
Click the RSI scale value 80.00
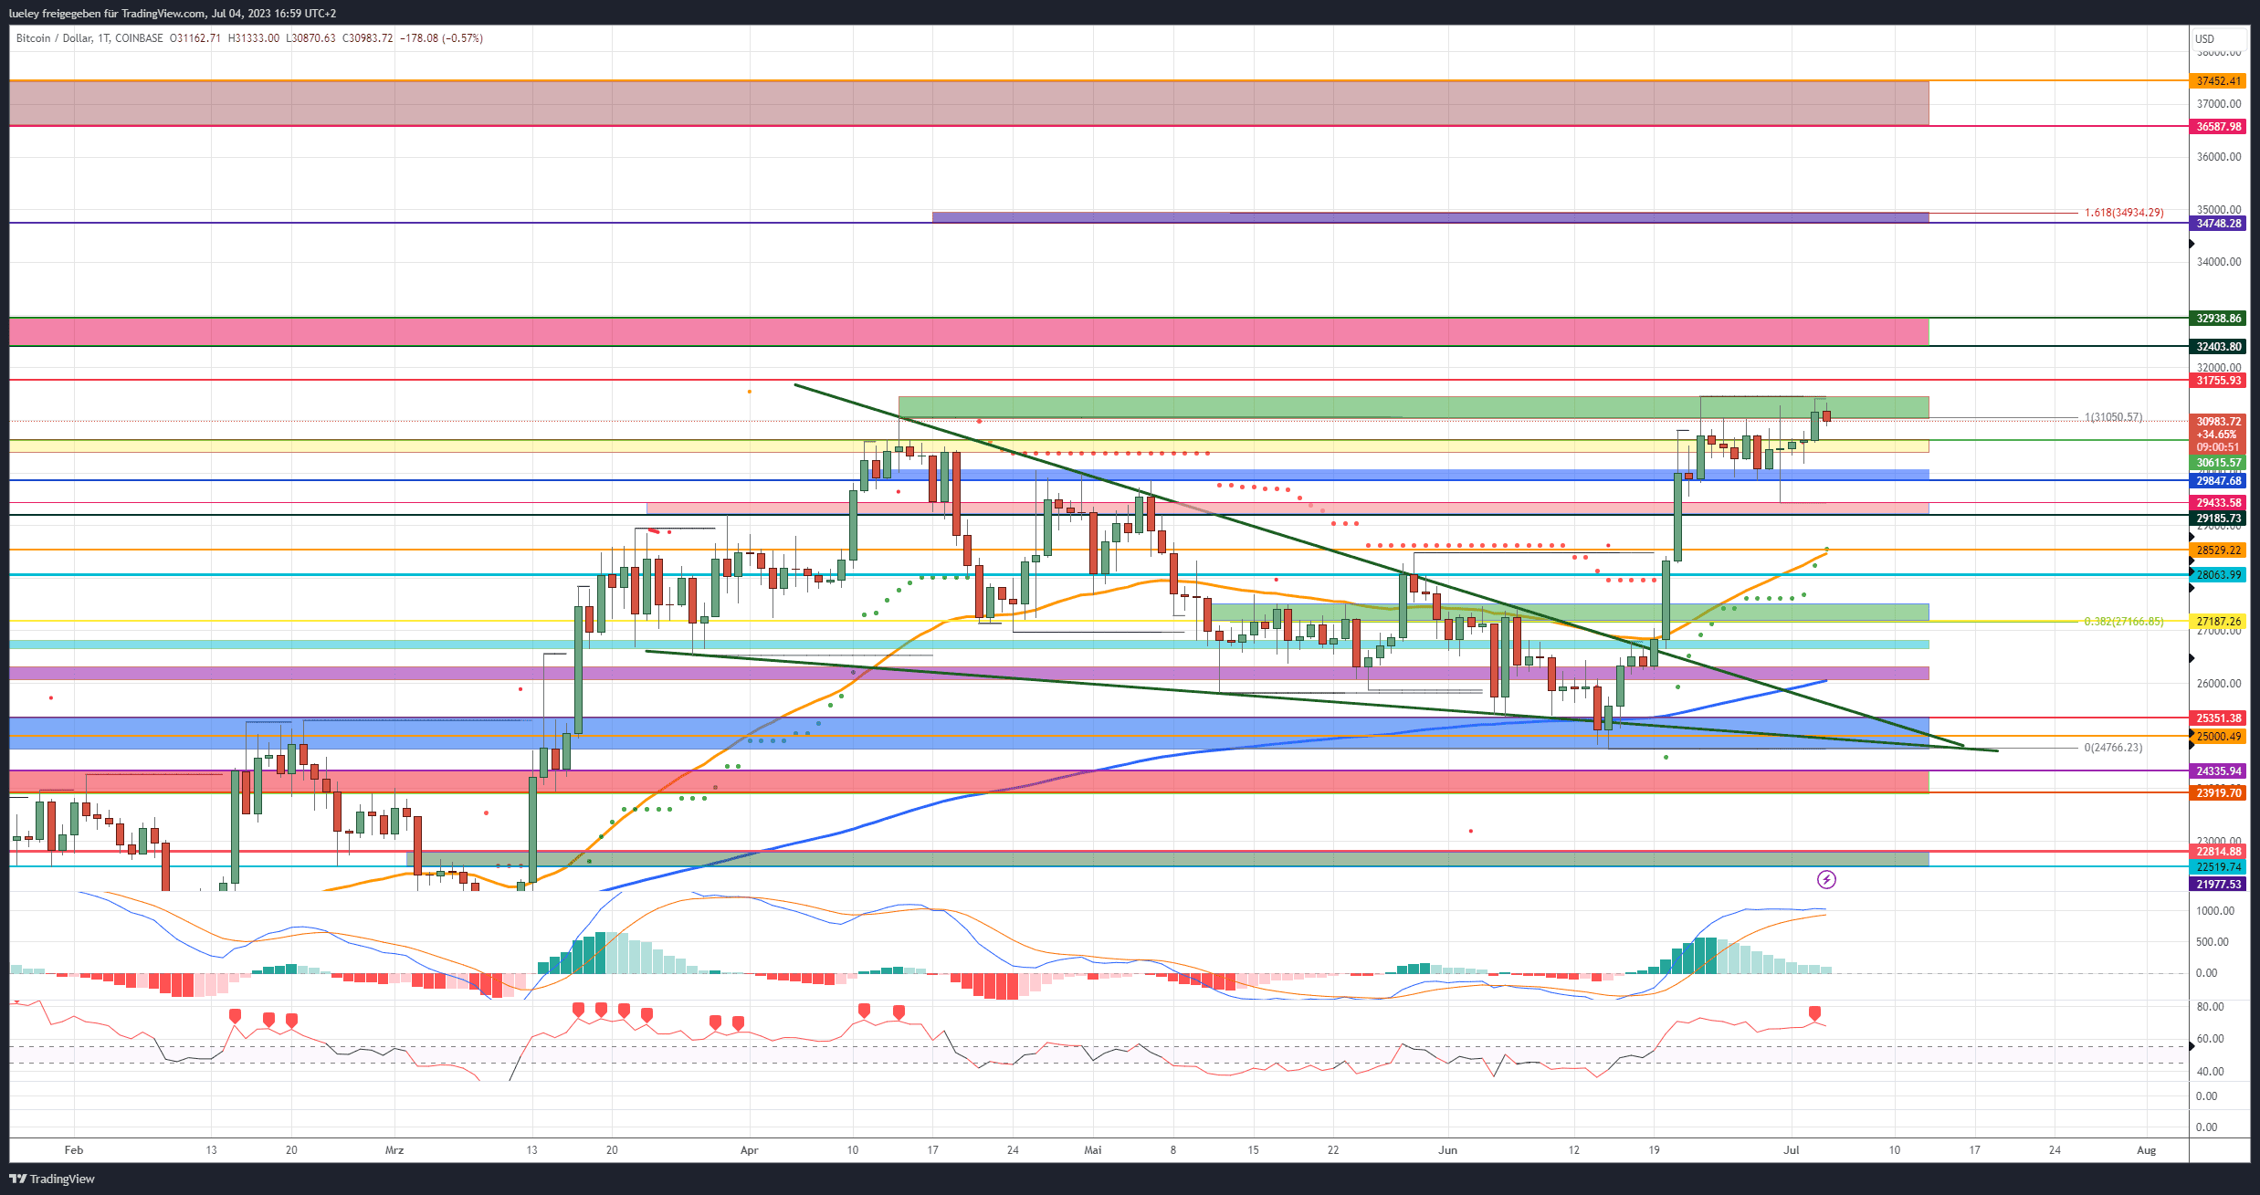2210,1007
